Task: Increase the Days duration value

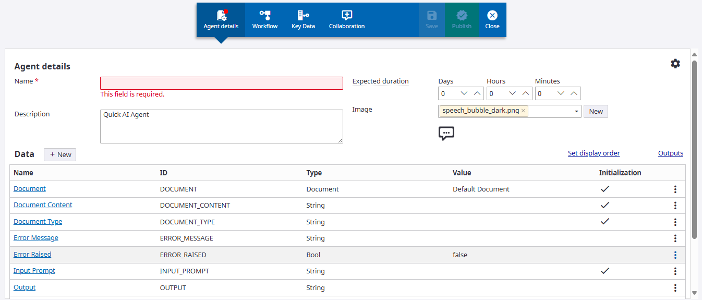Action: point(477,93)
